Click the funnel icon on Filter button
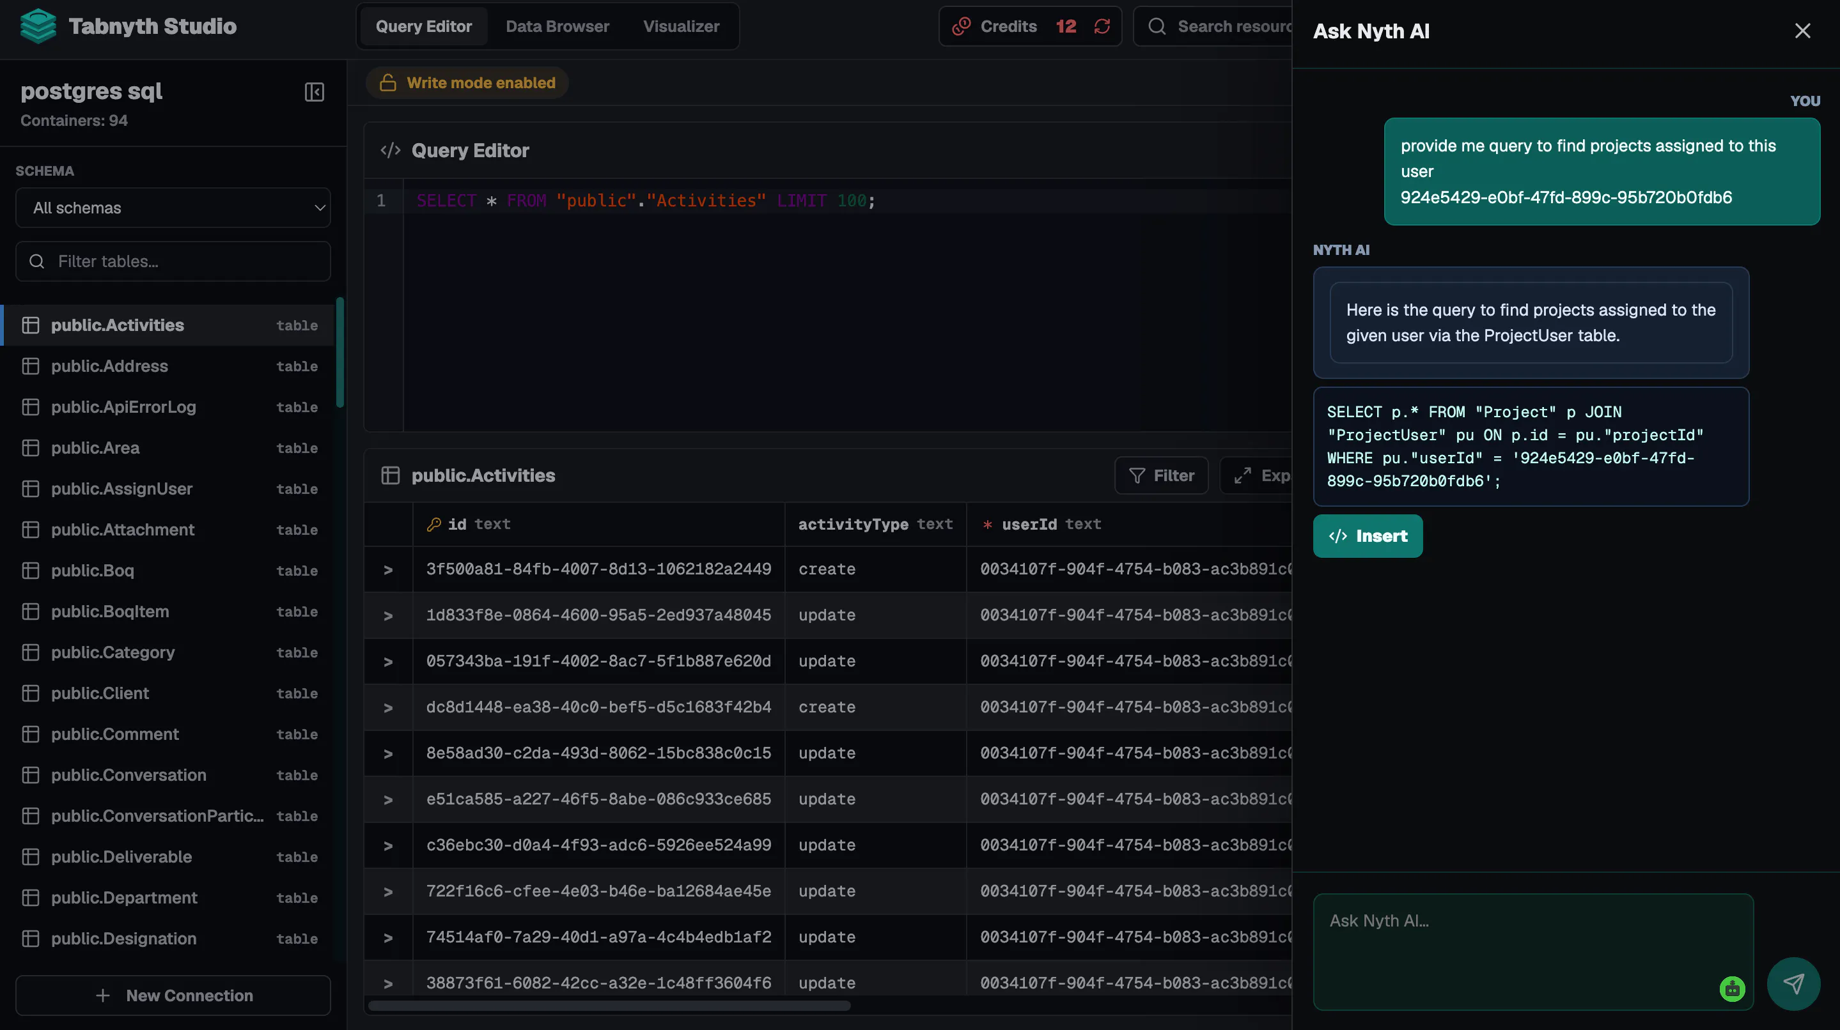The height and width of the screenshot is (1030, 1840). point(1137,475)
